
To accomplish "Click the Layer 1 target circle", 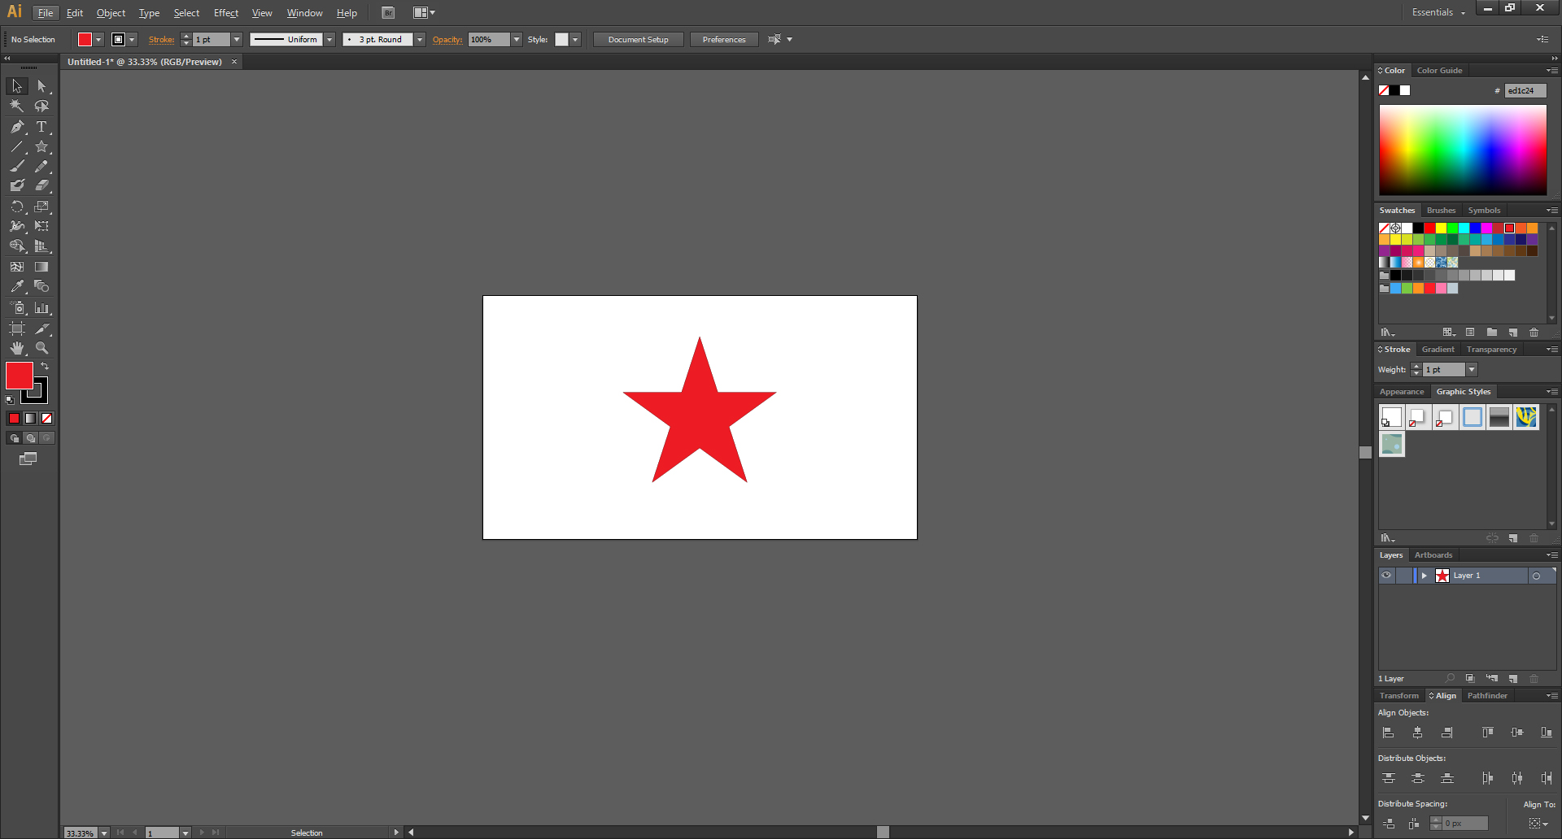I will 1537,576.
